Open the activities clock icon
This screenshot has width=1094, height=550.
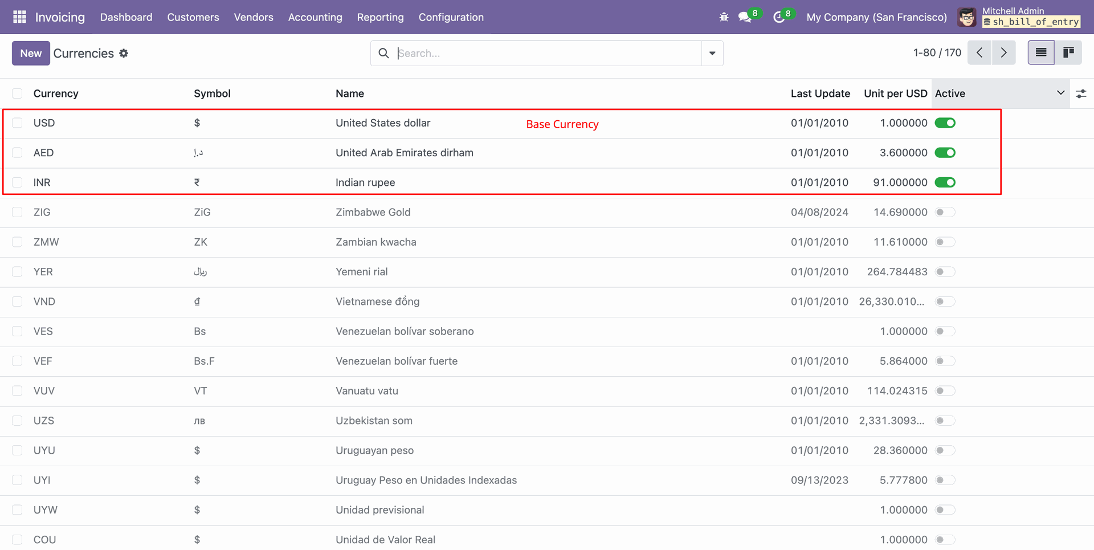(778, 17)
